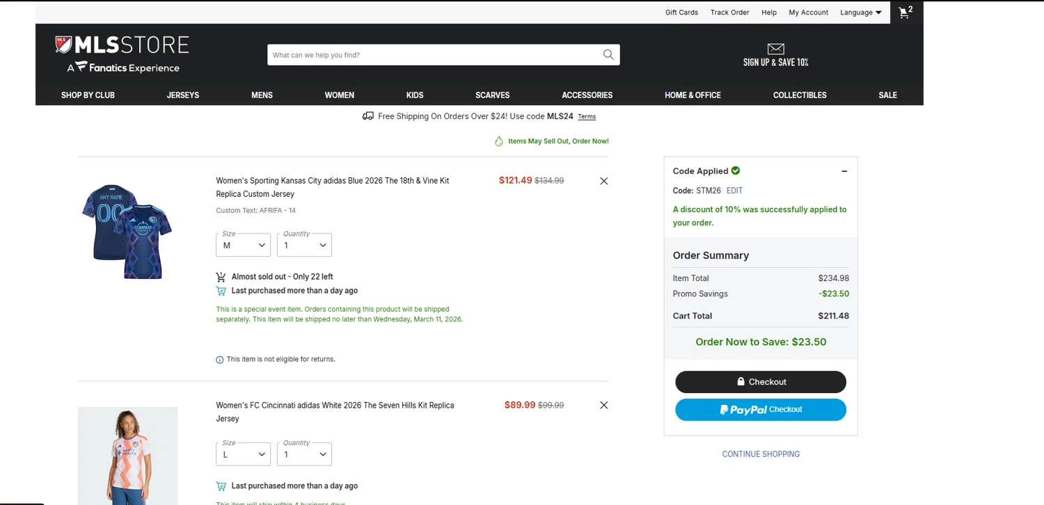Open Track Order link
The height and width of the screenshot is (505, 1044).
[x=729, y=13]
